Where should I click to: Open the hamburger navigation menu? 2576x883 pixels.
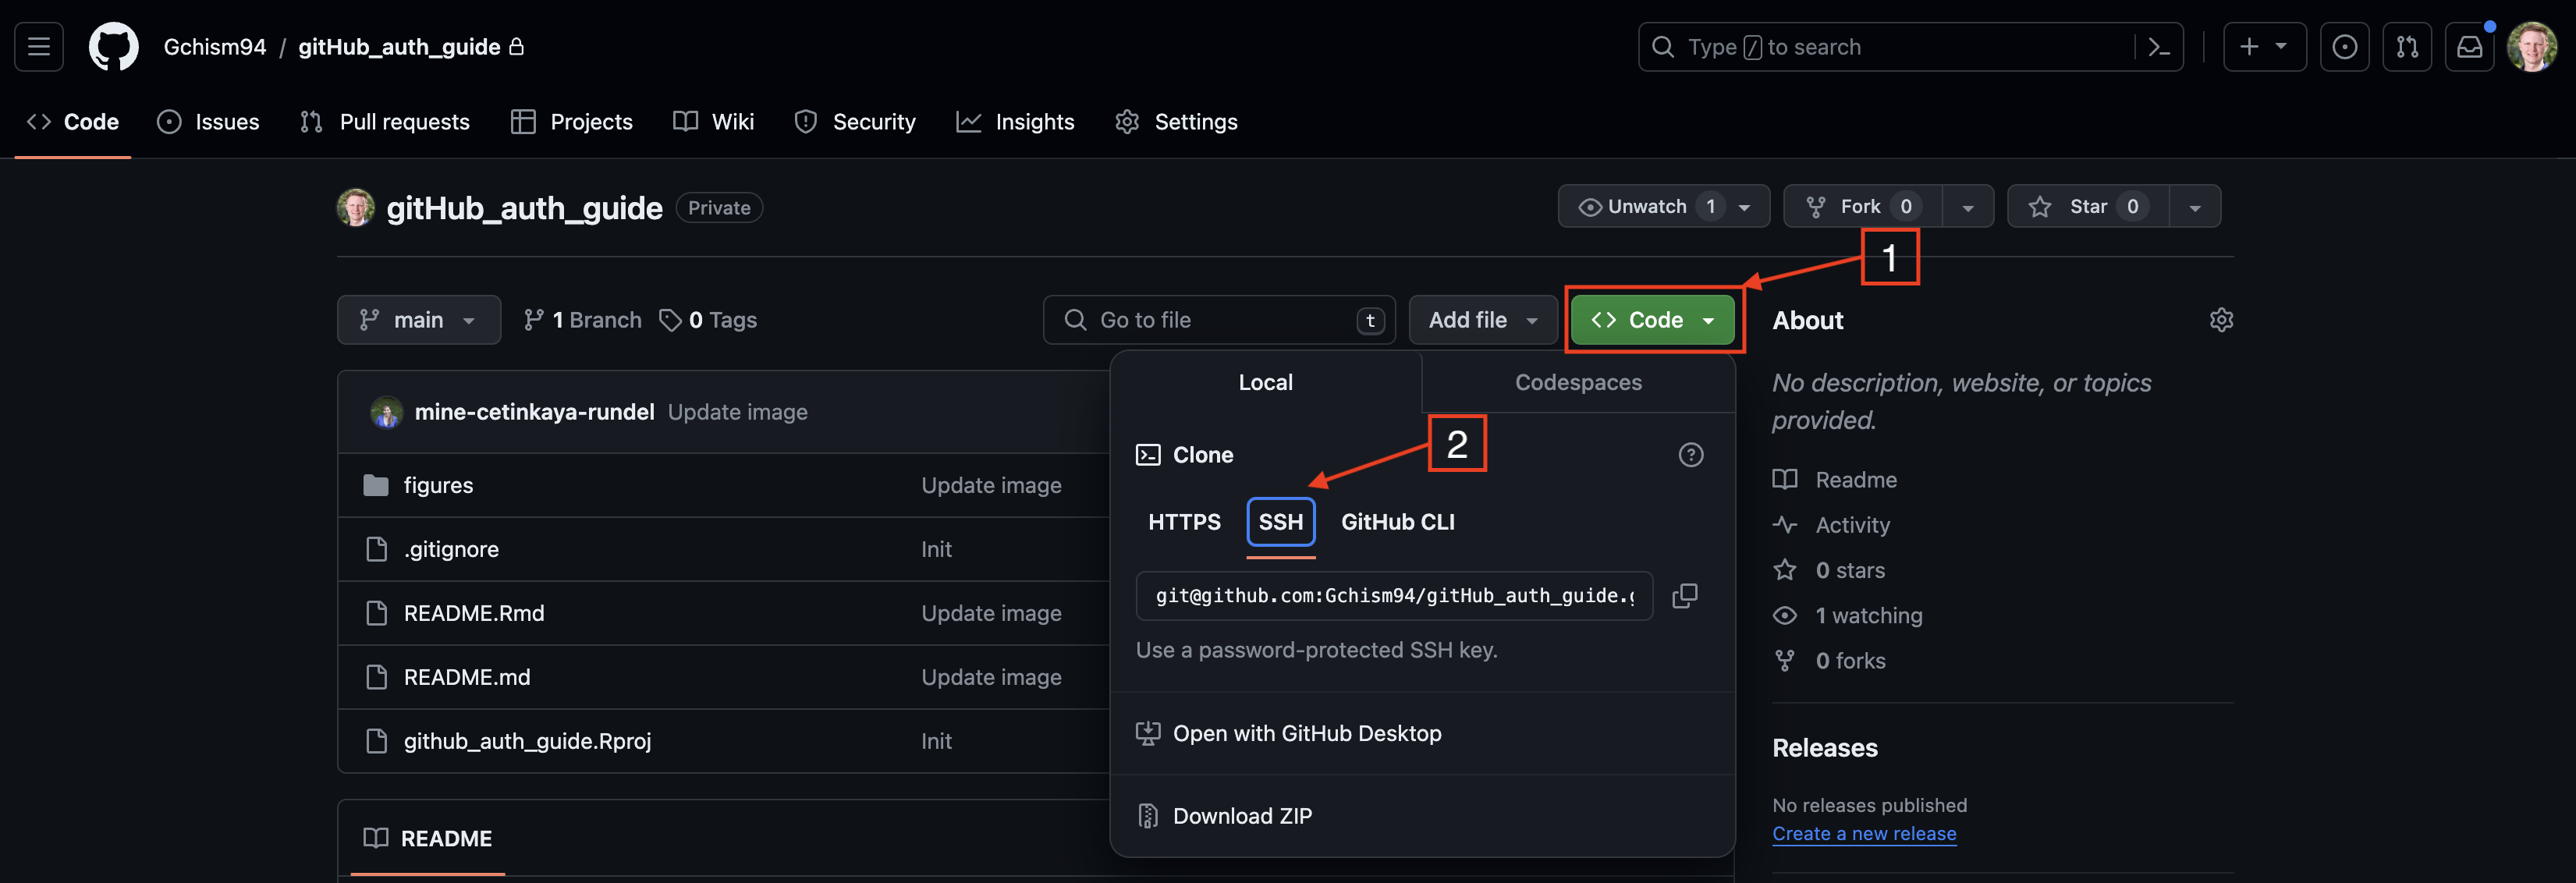(39, 47)
